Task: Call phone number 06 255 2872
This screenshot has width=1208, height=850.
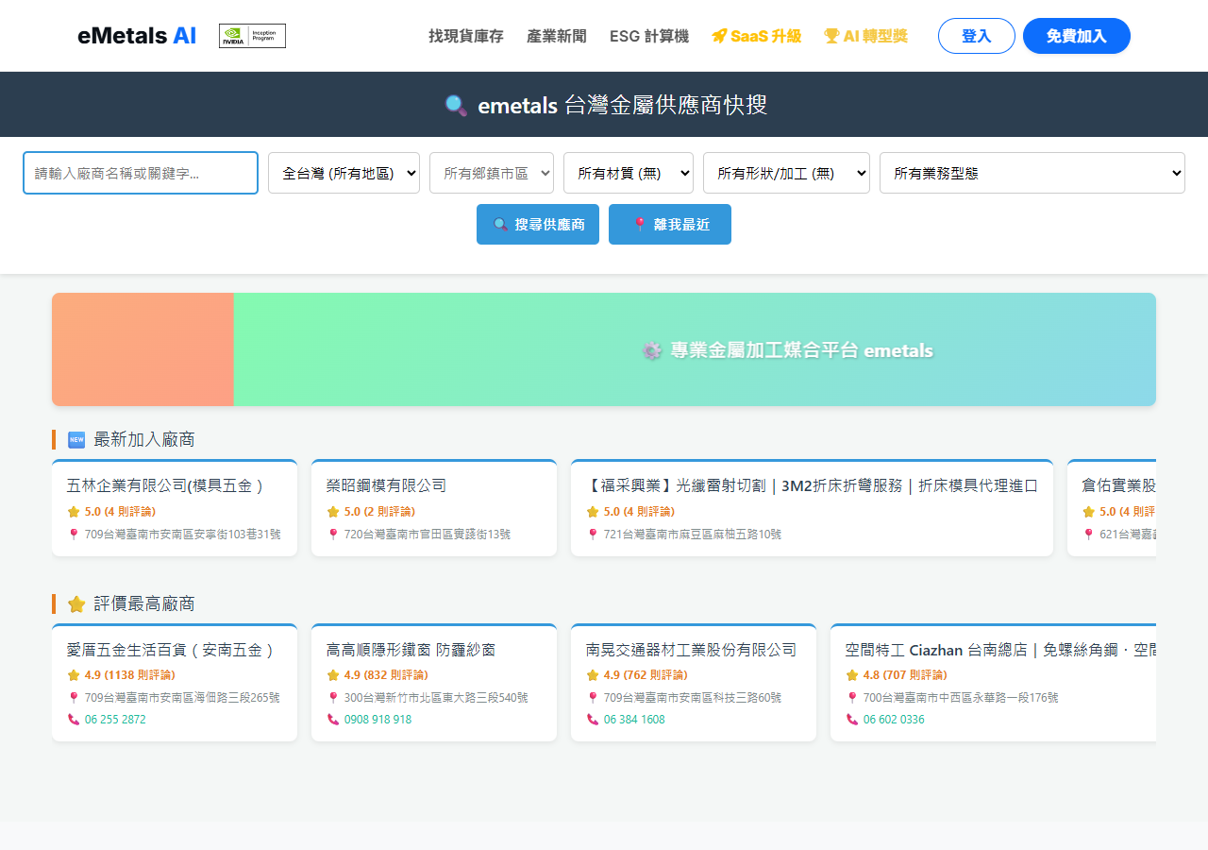Action: tap(115, 720)
